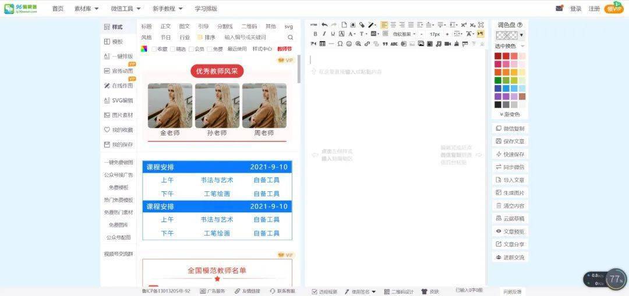Click the keyword search input field
The width and height of the screenshot is (629, 296).
(253, 37)
